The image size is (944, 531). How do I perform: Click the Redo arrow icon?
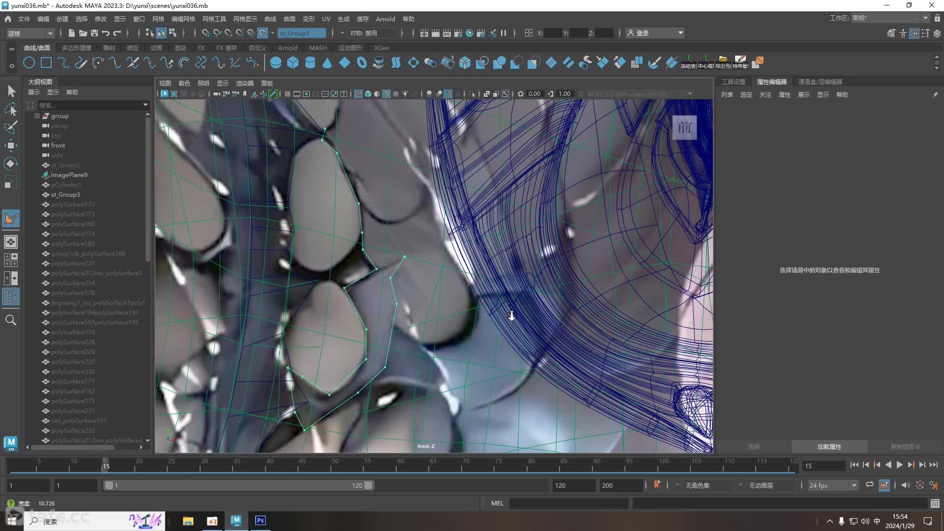point(117,33)
